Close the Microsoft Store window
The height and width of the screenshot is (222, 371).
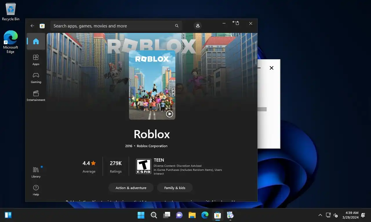point(251,23)
